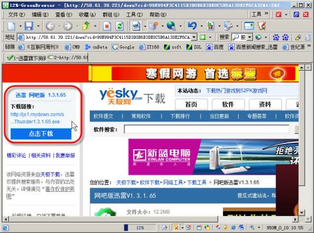
Task: Click the 资料 tab on yesky page
Action: (x=265, y=105)
